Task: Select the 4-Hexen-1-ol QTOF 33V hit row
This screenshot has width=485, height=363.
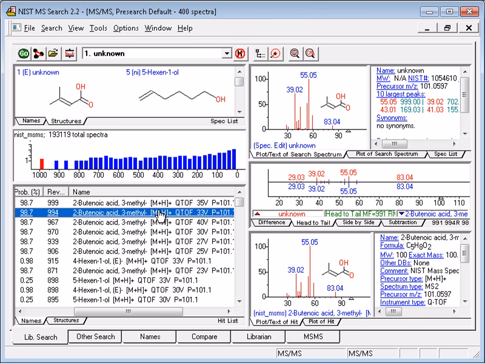Action: pos(121,261)
